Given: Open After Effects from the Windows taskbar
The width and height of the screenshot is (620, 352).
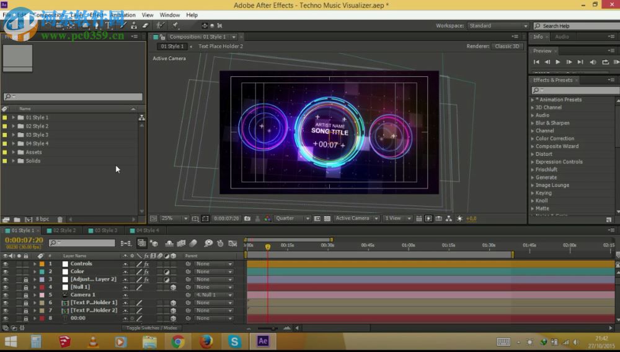Looking at the screenshot, I should pyautogui.click(x=262, y=341).
